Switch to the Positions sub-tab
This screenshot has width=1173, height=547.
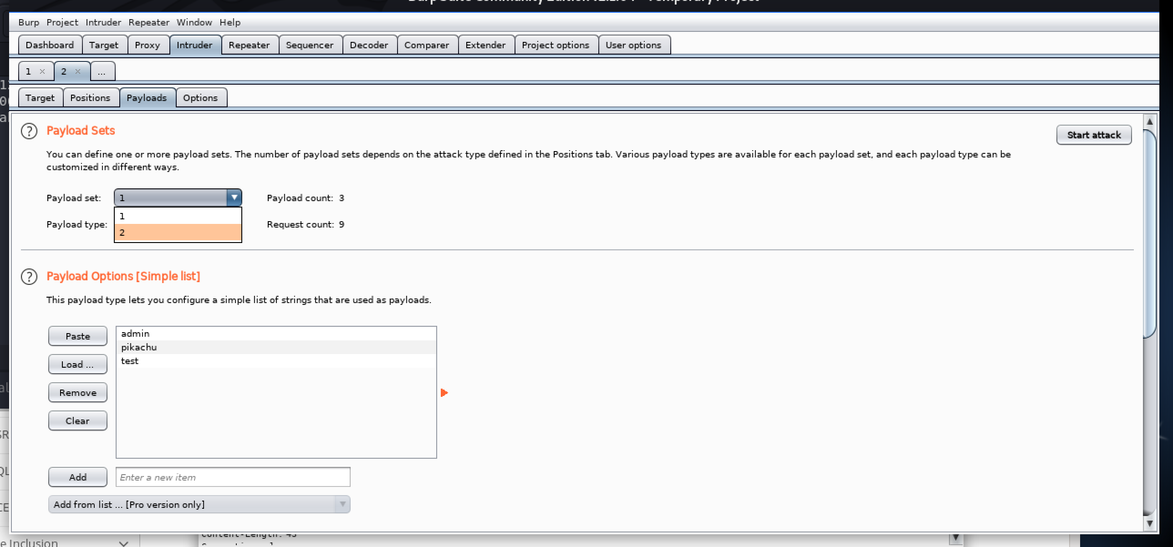pyautogui.click(x=90, y=98)
